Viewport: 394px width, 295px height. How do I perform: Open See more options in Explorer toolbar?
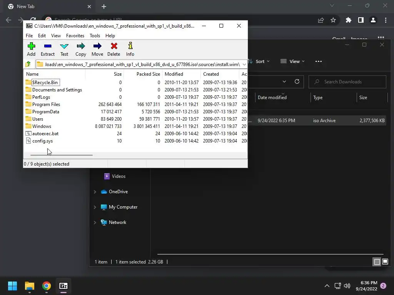coord(318,61)
